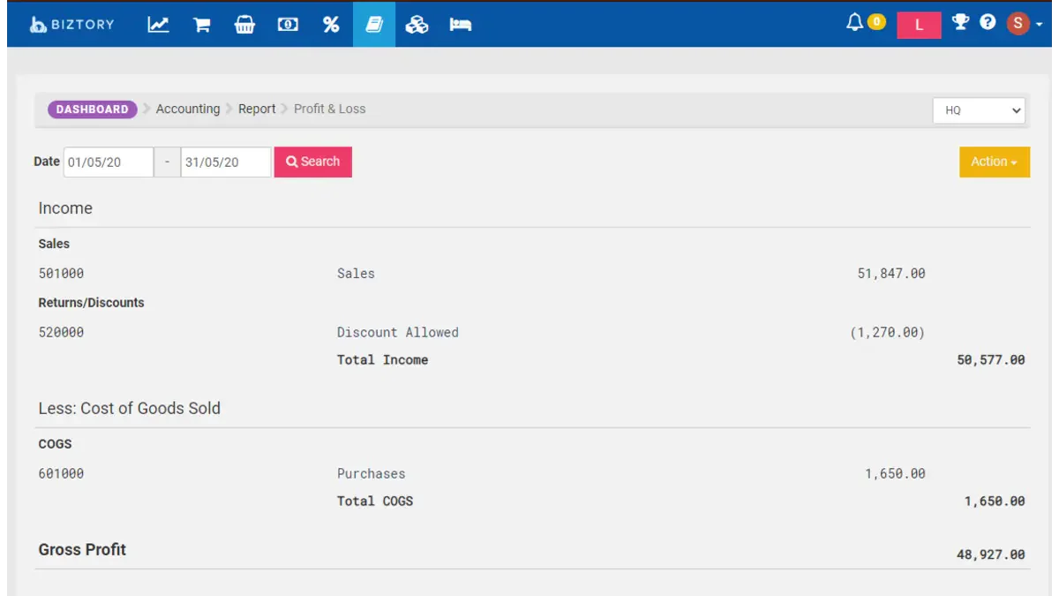Image resolution: width=1059 pixels, height=596 pixels.
Task: Click Less: Cost of Goods Sold heading
Action: tap(129, 409)
